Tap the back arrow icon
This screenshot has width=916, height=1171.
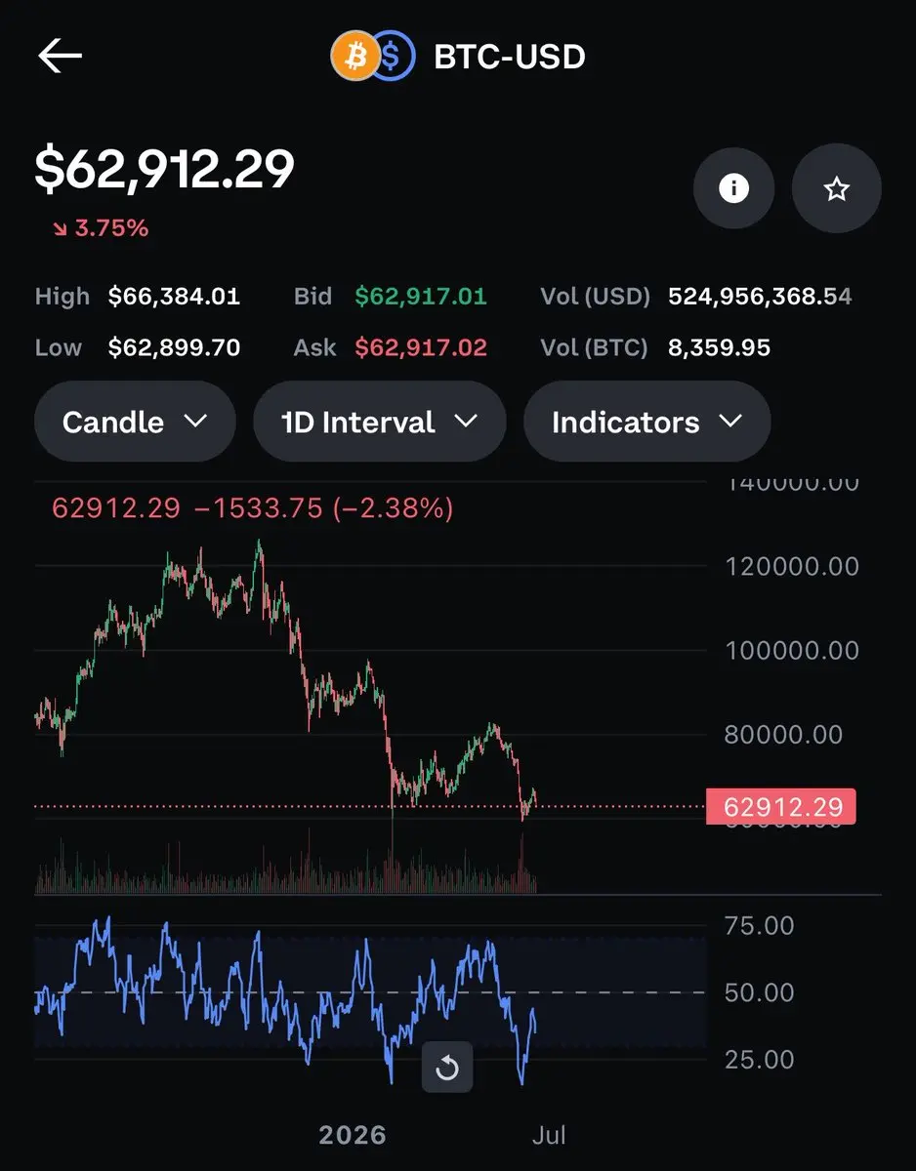60,57
